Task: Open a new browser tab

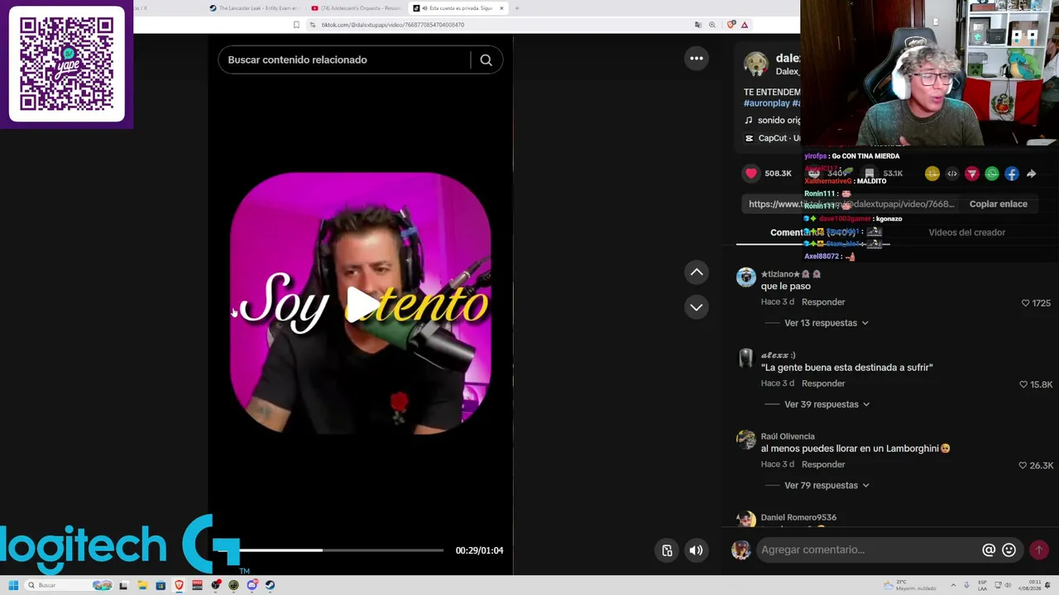Action: click(x=517, y=8)
